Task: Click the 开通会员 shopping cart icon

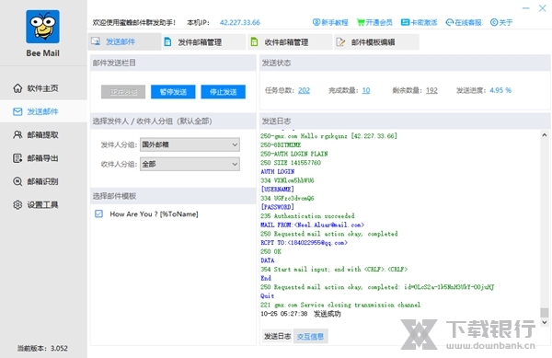Action: coord(361,22)
